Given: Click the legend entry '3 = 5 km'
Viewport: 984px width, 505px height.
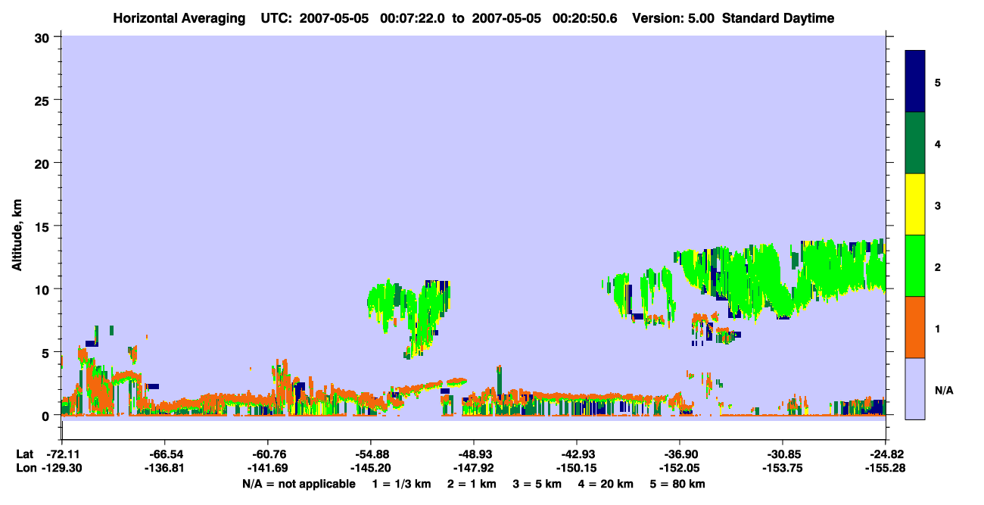Looking at the screenshot, I should pyautogui.click(x=537, y=484).
